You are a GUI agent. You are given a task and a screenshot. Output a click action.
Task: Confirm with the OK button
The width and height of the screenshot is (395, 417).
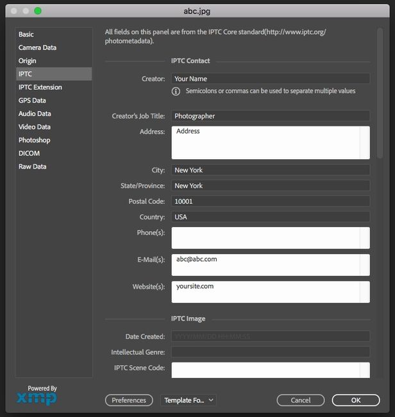[355, 400]
